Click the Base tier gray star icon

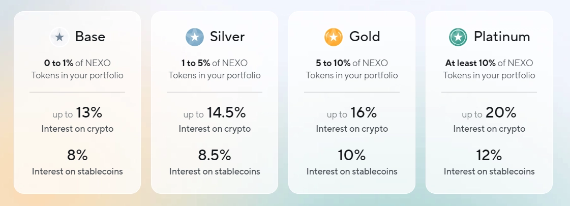point(59,37)
